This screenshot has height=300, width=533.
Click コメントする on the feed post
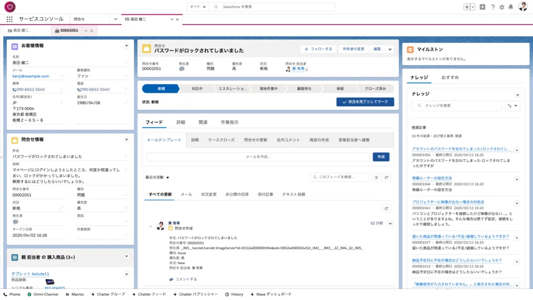183,279
